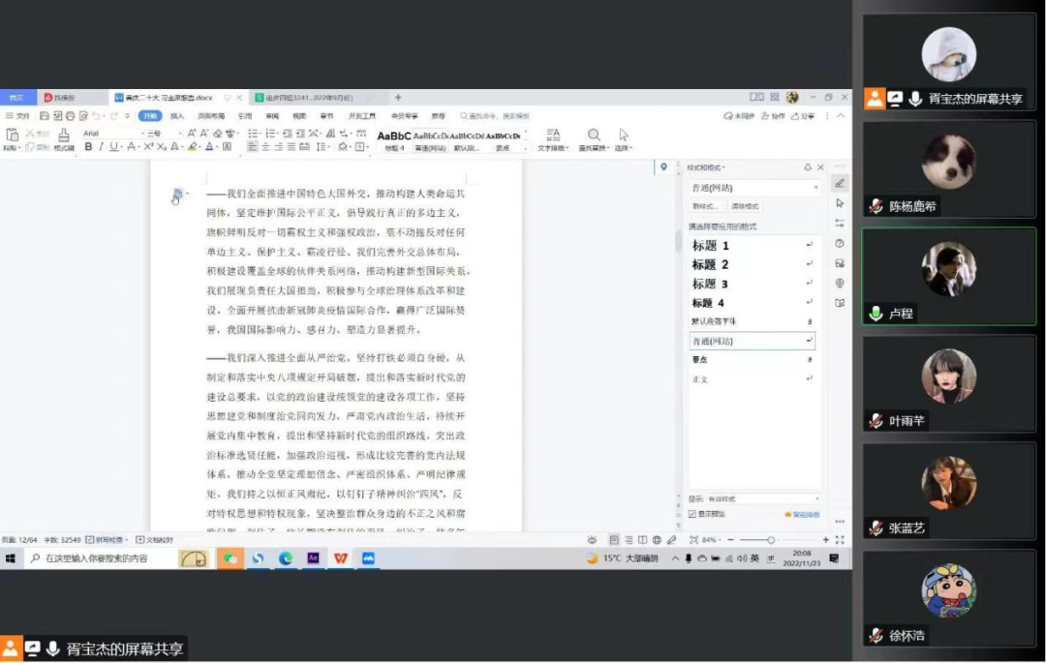The width and height of the screenshot is (1046, 663).
Task: Click the Underline formatting icon
Action: point(112,146)
